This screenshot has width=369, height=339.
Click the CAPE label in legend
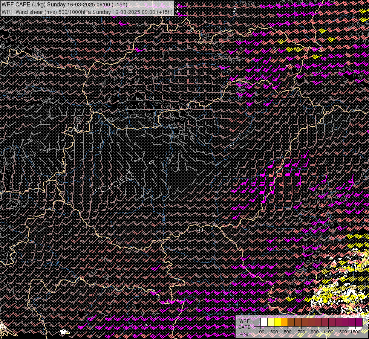pyautogui.click(x=245, y=327)
